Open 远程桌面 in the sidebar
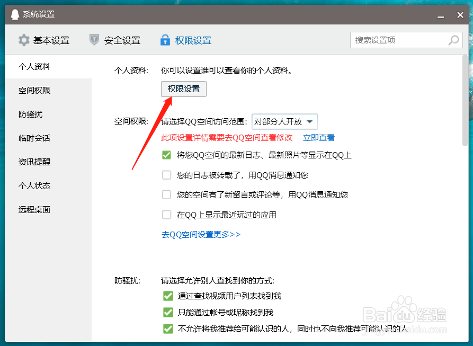Image resolution: width=473 pixels, height=346 pixels. pyautogui.click(x=35, y=209)
